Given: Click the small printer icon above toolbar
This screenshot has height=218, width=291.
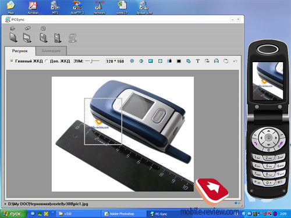Looking at the screenshot, I should tap(13, 28).
